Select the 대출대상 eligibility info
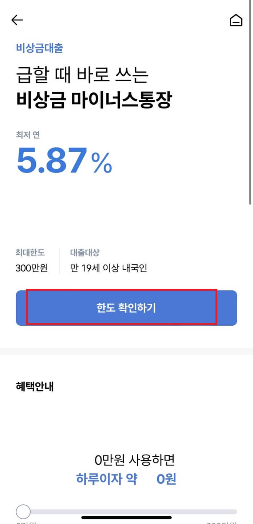 pos(84,252)
